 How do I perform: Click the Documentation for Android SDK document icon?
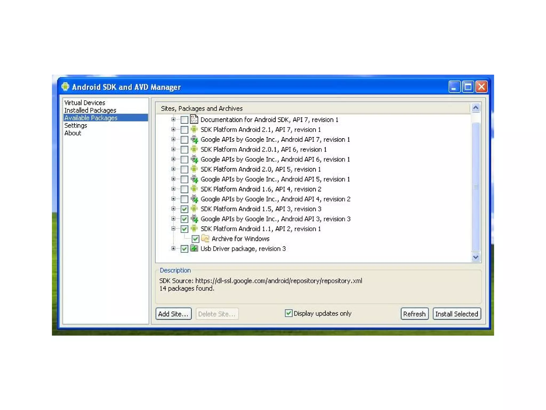tap(194, 119)
